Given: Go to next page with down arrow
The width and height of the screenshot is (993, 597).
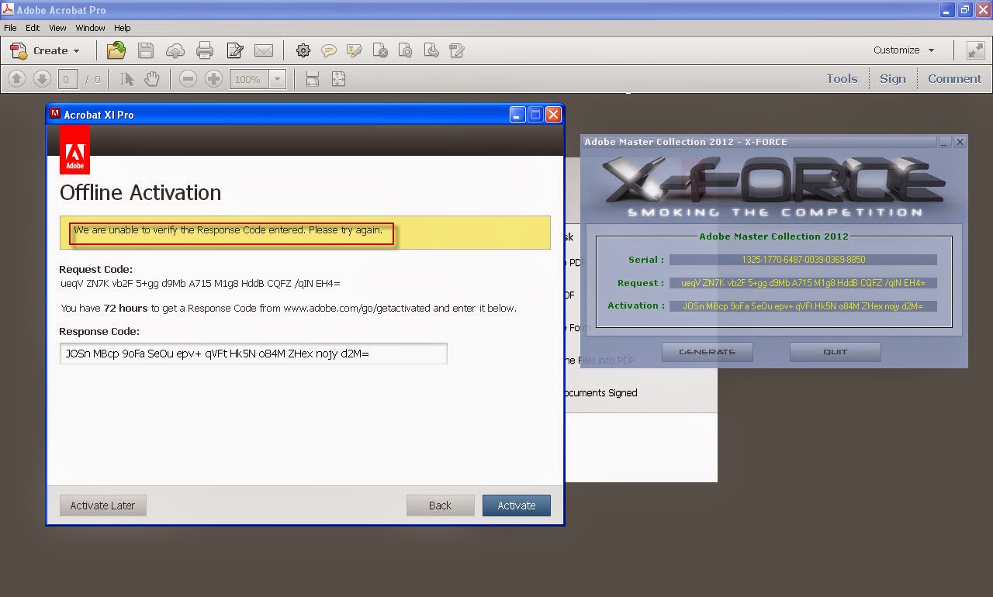Looking at the screenshot, I should [42, 78].
